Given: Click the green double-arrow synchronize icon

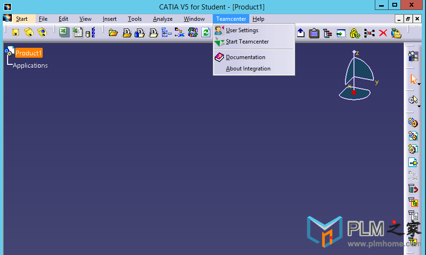Looking at the screenshot, I should pyautogui.click(x=192, y=33).
